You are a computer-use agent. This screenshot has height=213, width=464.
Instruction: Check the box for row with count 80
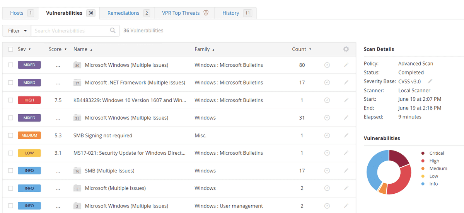tap(10, 65)
